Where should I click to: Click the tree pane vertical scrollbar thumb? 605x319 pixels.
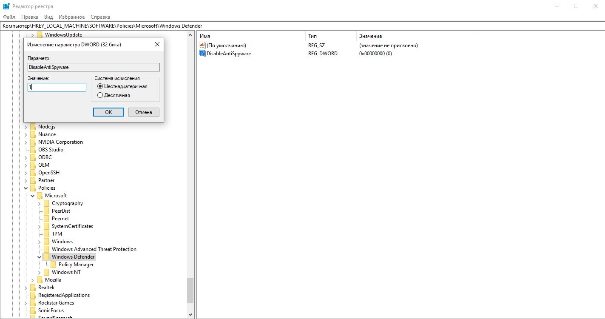(190, 291)
